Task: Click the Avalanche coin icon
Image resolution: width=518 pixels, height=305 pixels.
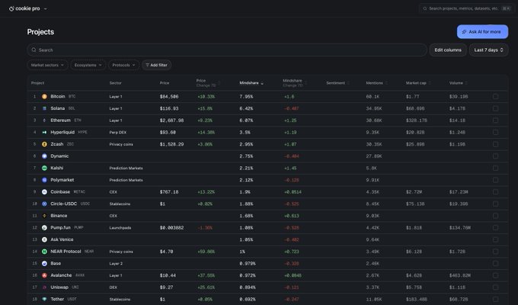Action: (44, 275)
